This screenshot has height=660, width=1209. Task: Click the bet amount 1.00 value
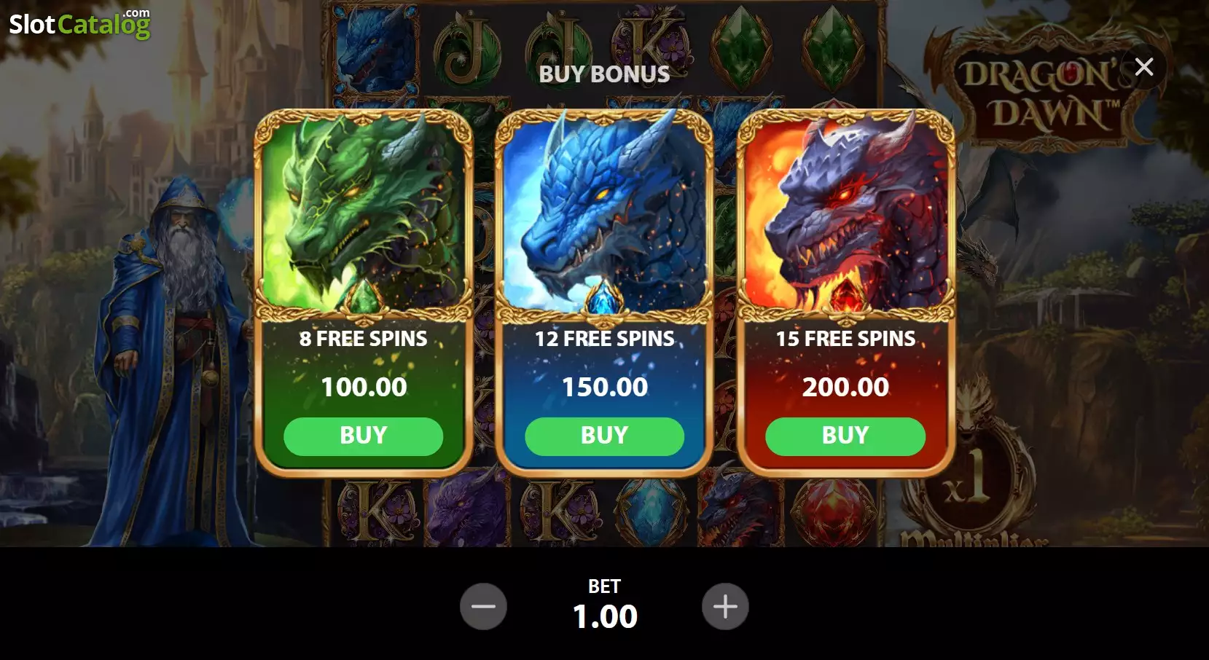click(605, 617)
